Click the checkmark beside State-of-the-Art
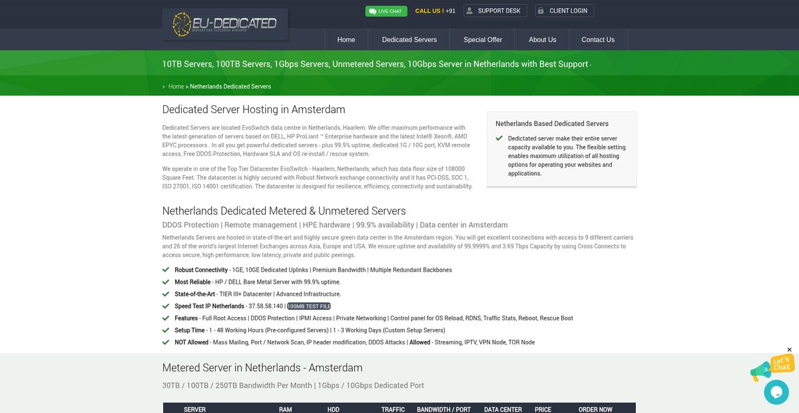799x413 pixels. (166, 294)
